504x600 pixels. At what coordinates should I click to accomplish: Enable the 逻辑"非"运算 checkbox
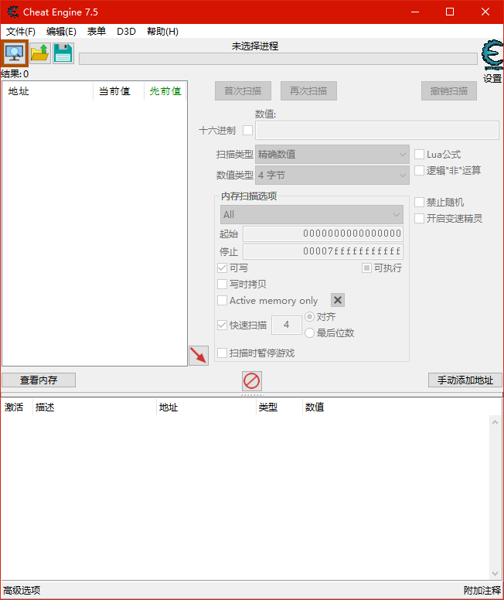click(420, 170)
